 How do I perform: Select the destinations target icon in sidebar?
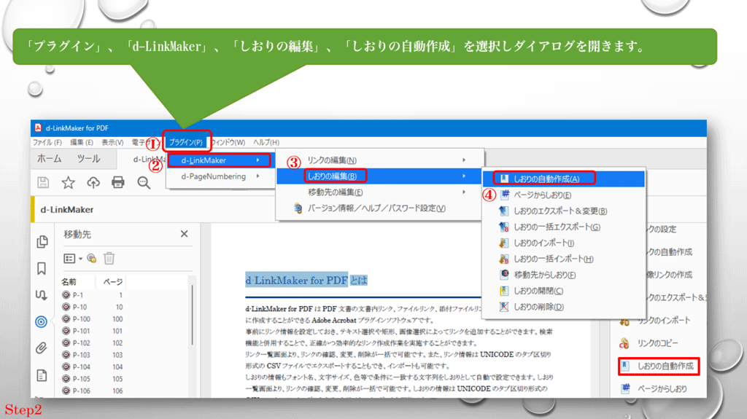point(42,321)
